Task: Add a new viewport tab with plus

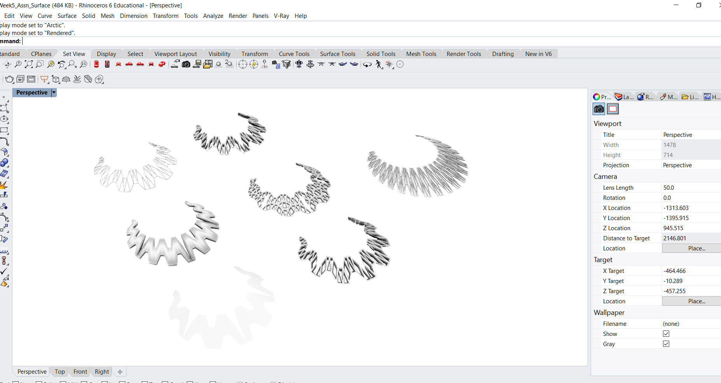Action: pos(120,372)
